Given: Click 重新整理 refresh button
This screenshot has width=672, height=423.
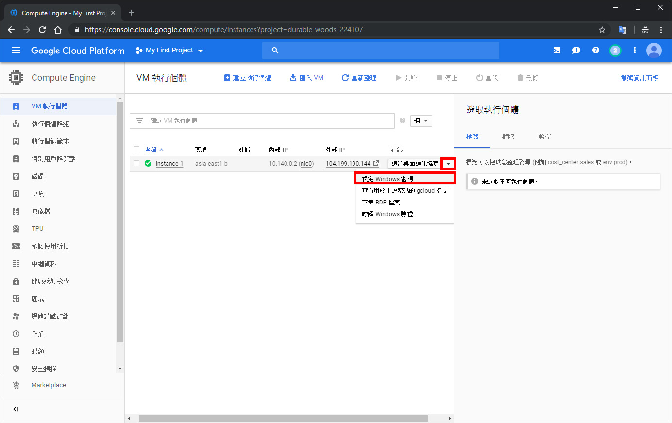Looking at the screenshot, I should 359,78.
